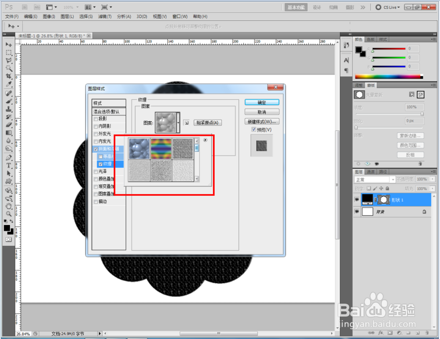Uncheck the 预览(V) preview checkbox
The image size is (440, 339).
pyautogui.click(x=254, y=130)
